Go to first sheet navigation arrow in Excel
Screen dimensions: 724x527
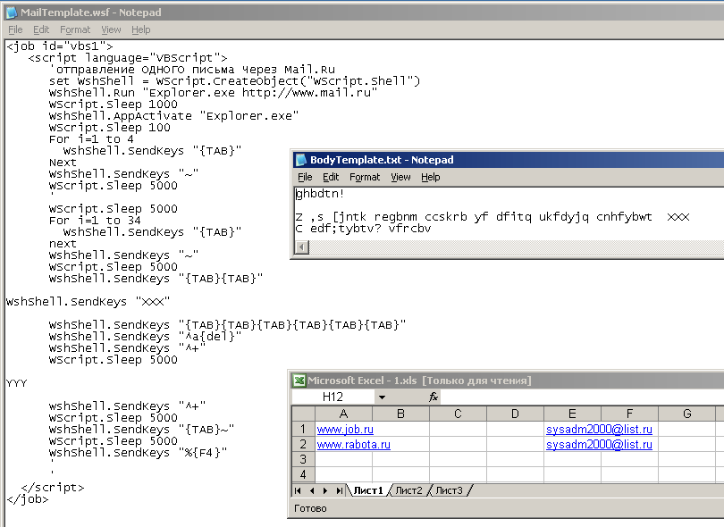(x=298, y=490)
